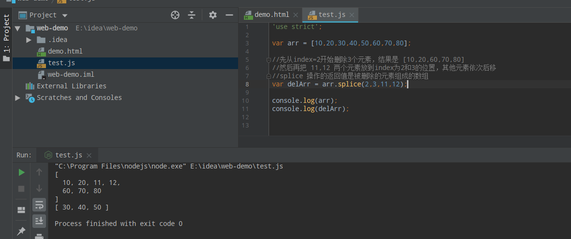Click '[ 30, 40, 50 ]' console output
Viewport: 571px width, 239px height.
82,208
